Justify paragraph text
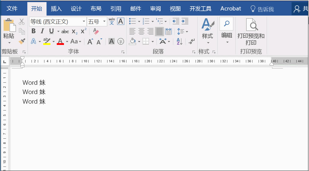 click(x=159, y=31)
